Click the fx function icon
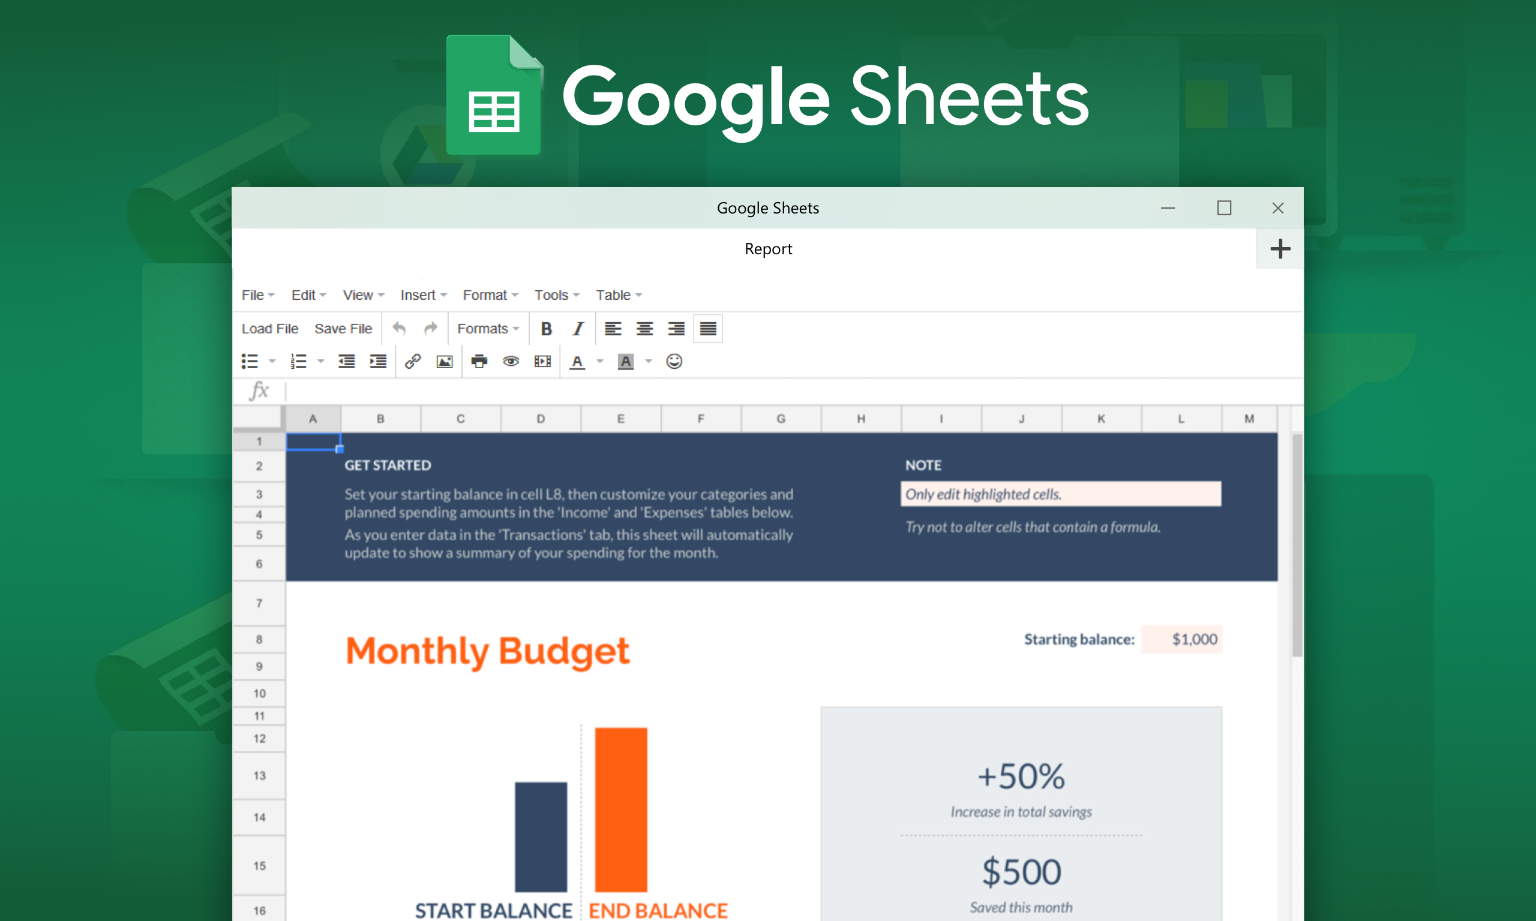The height and width of the screenshot is (921, 1536). click(259, 391)
